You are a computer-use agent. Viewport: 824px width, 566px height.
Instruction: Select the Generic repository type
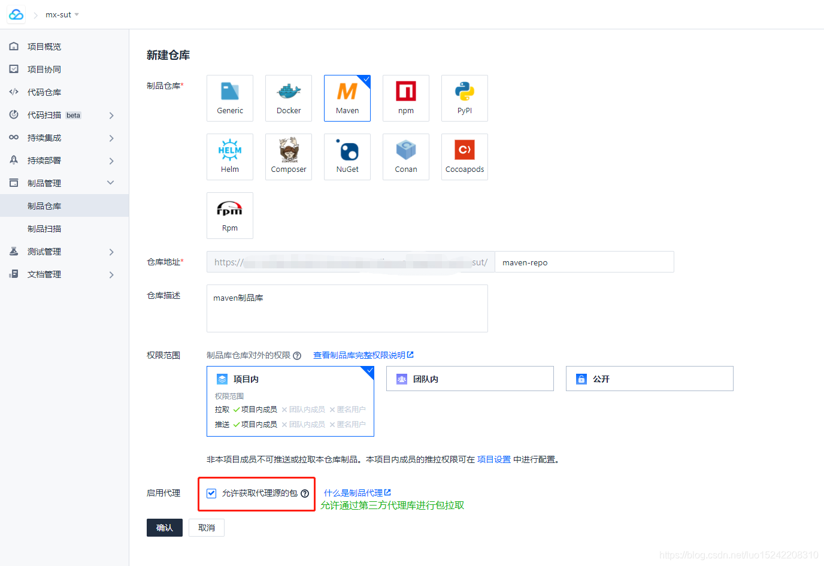pyautogui.click(x=230, y=98)
